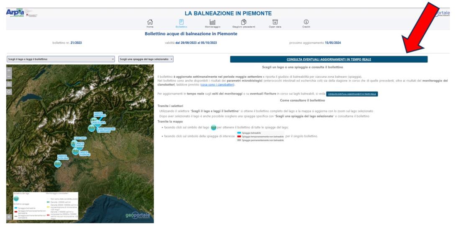Zoom out on the map

tap(9, 77)
